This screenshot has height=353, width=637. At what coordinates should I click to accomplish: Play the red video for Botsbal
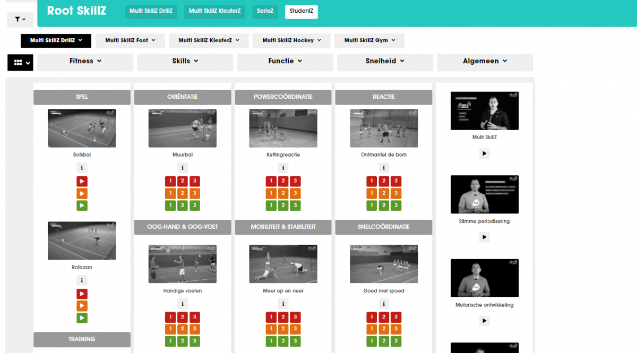click(82, 181)
